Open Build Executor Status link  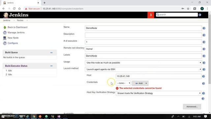16,66
